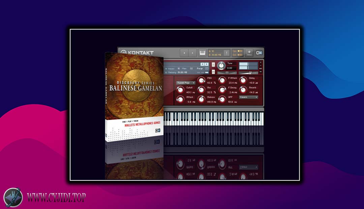Click the Attack knob
364x209 pixels.
pyautogui.click(x=180, y=99)
